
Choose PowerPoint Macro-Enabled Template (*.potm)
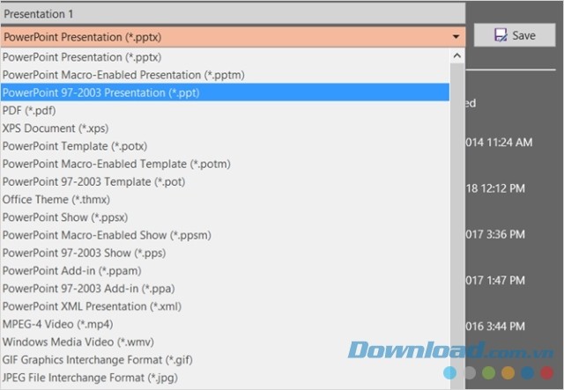pos(226,164)
